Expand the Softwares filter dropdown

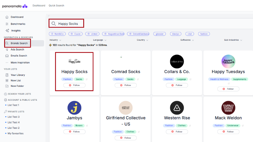click(x=187, y=40)
